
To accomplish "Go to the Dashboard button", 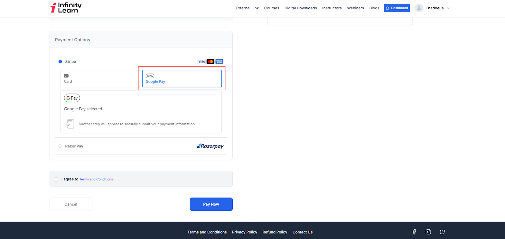I will coord(397,8).
